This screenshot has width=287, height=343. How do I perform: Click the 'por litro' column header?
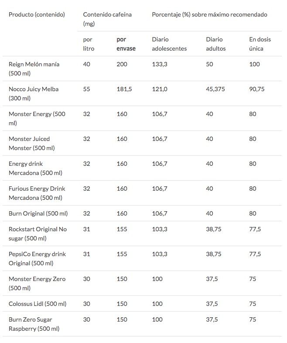(89, 44)
